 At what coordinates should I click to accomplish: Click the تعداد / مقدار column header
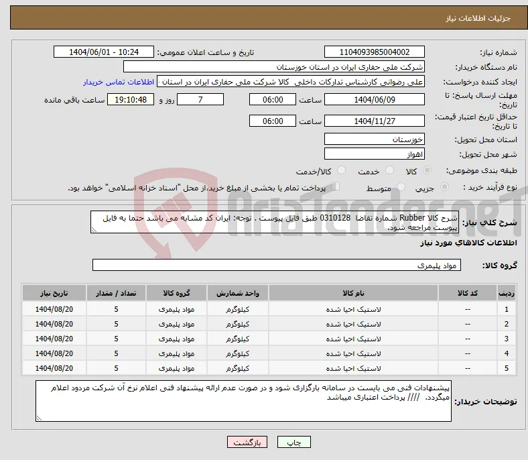pyautogui.click(x=116, y=293)
